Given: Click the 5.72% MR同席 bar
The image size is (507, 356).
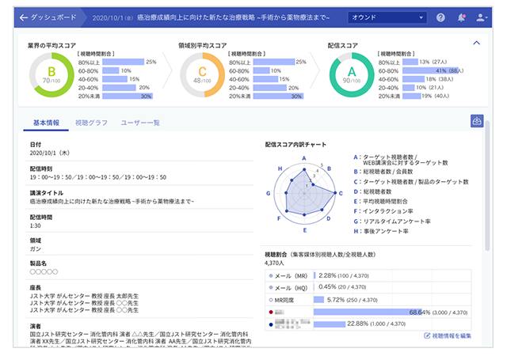Looking at the screenshot, I should click(x=318, y=300).
